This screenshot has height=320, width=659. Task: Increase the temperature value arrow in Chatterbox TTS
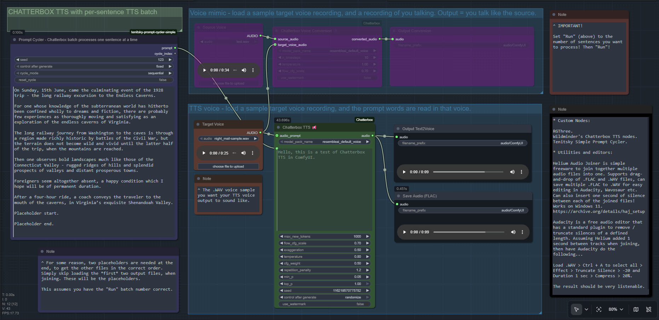coord(367,257)
